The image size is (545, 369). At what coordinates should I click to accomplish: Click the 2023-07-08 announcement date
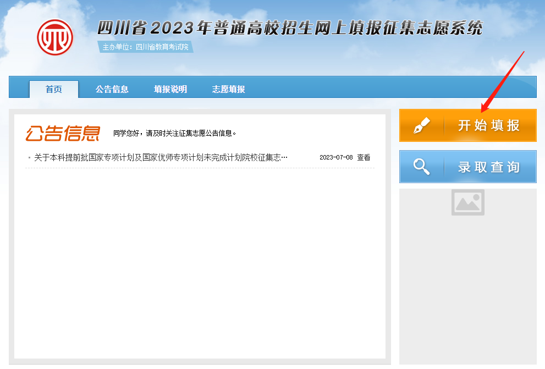(335, 157)
